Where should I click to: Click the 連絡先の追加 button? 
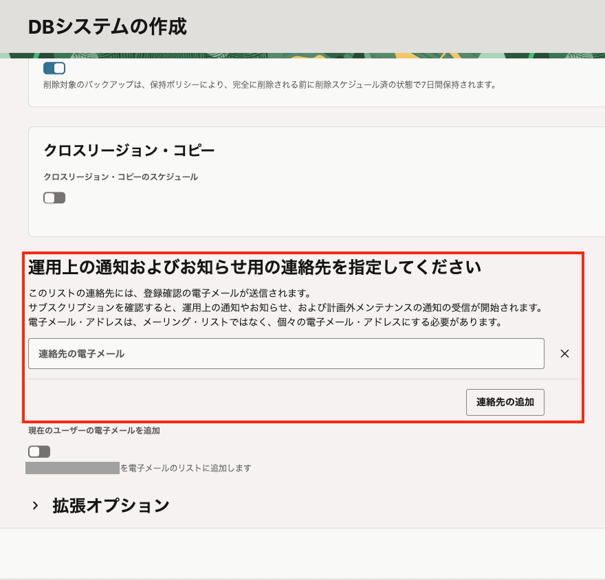click(x=505, y=402)
